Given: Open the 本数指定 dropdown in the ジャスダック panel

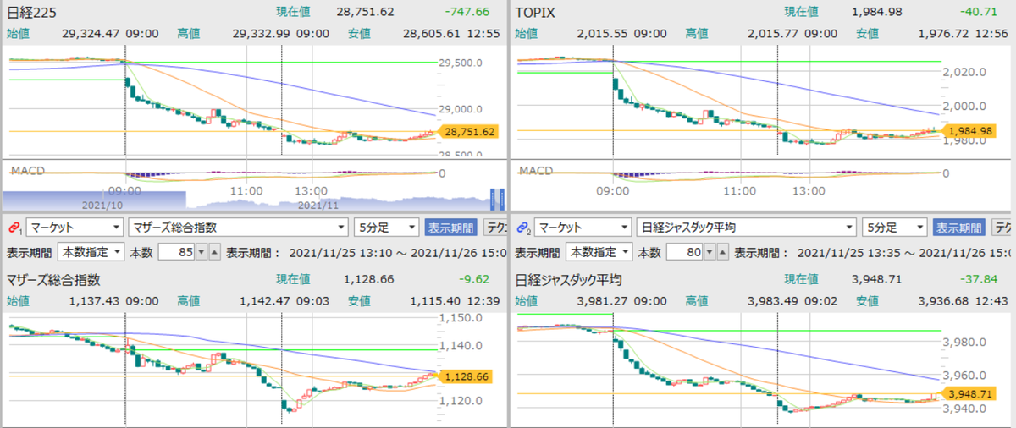Looking at the screenshot, I should pyautogui.click(x=599, y=252).
